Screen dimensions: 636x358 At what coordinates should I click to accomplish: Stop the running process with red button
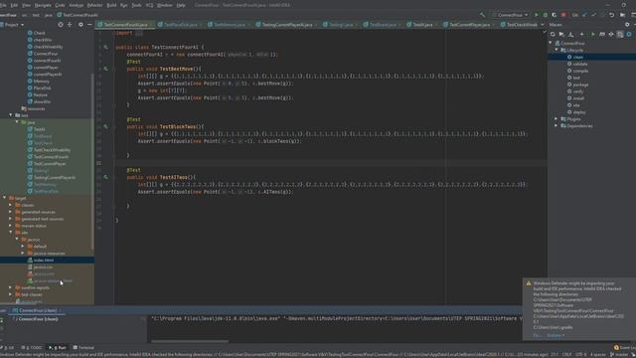click(x=563, y=15)
